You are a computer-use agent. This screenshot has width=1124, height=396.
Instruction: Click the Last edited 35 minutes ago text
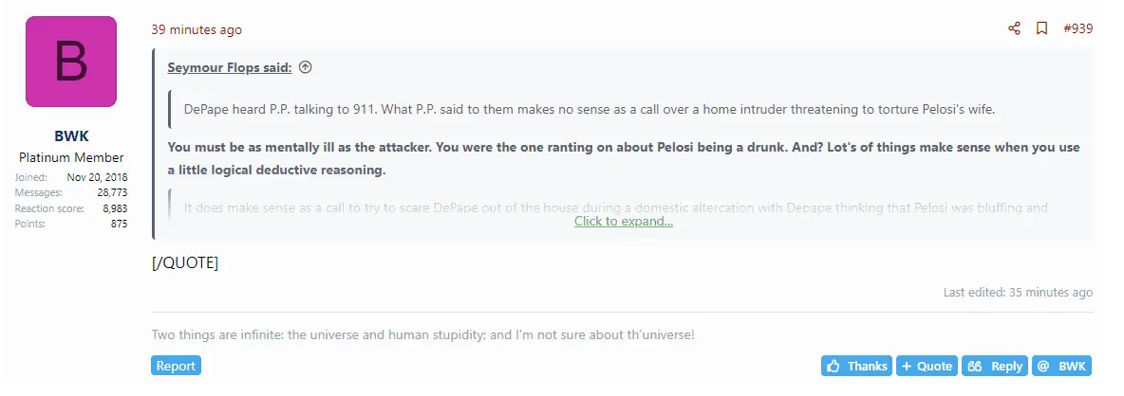point(1018,293)
